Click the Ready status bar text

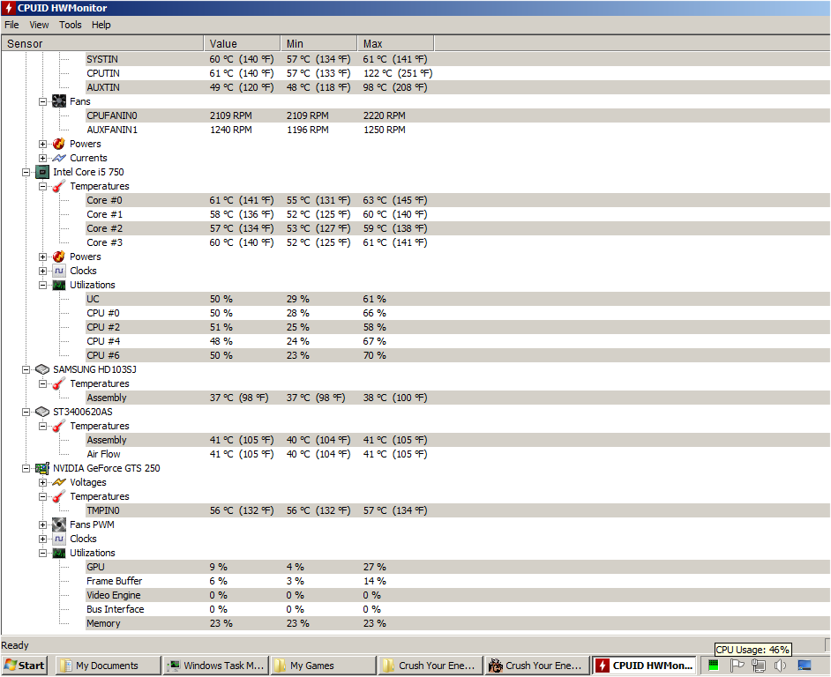coord(15,645)
